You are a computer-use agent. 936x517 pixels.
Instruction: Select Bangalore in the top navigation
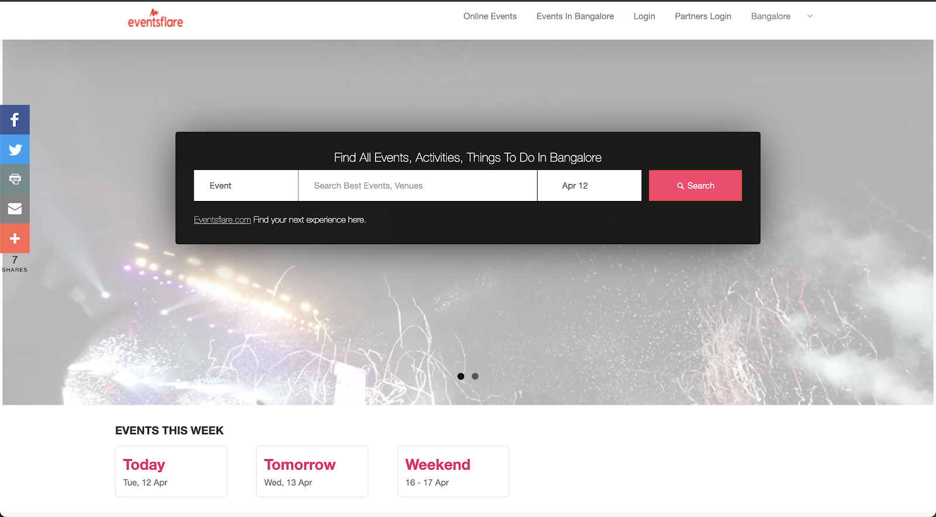[x=770, y=16]
